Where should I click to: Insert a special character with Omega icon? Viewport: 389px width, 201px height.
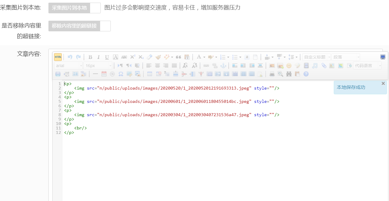pos(121,74)
